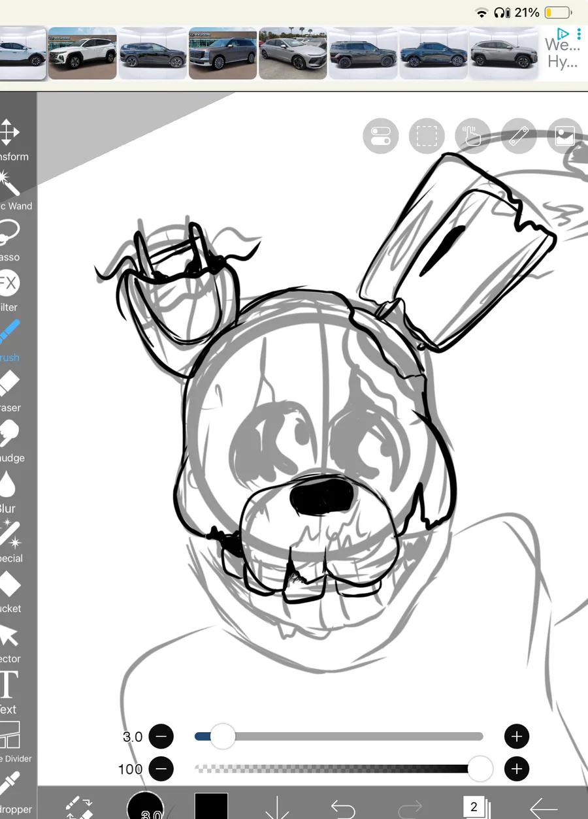
Task: Open the silver sedan ad thumbnail
Action: (x=293, y=54)
